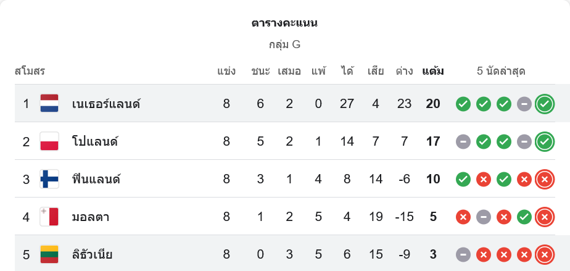Open the เนเธอร์แลนด์ team link

106,104
